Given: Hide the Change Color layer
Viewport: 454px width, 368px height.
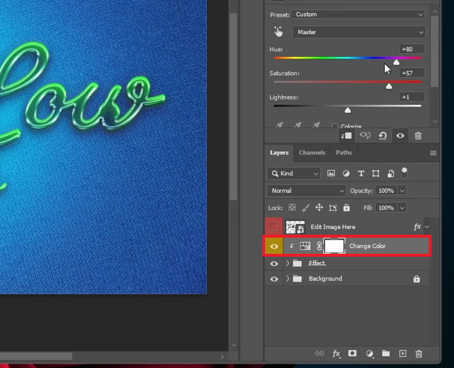Looking at the screenshot, I should point(274,246).
